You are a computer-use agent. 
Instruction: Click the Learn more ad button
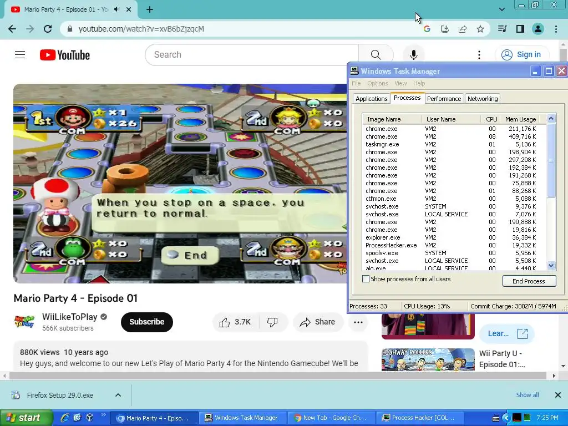[x=506, y=333]
